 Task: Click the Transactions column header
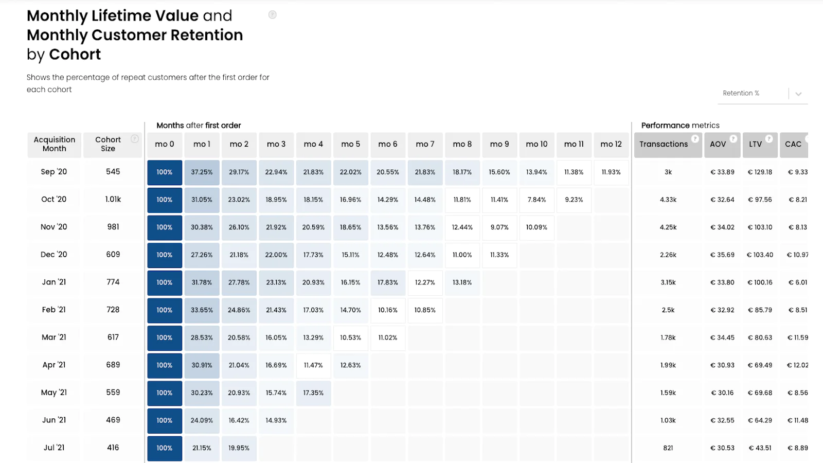pos(663,145)
